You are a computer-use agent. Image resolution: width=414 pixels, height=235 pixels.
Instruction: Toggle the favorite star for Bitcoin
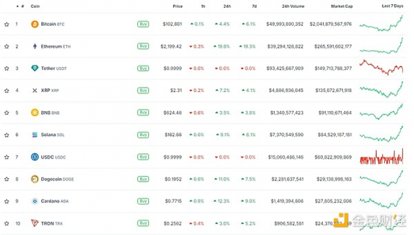[7, 24]
